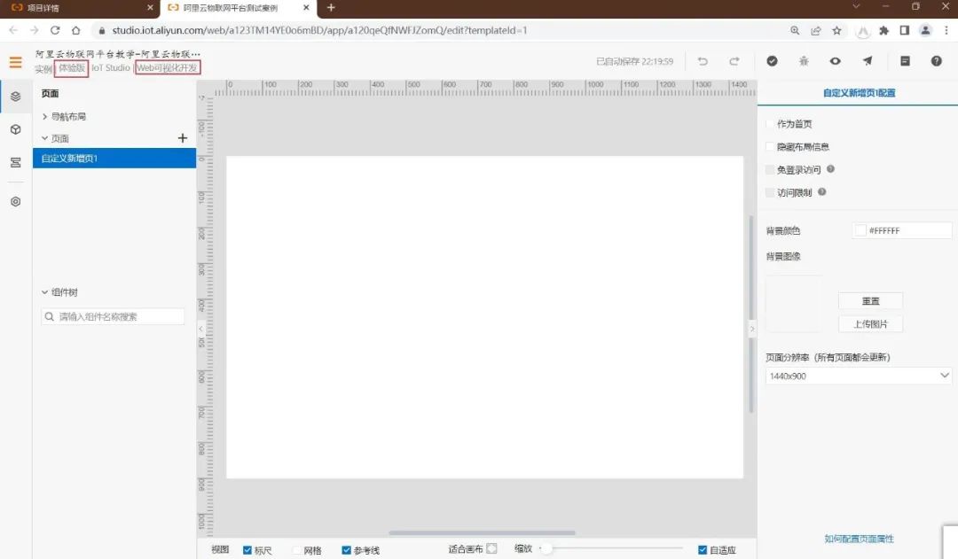Click the canvas horizontal scrollbar
958x559 pixels.
pos(482,532)
